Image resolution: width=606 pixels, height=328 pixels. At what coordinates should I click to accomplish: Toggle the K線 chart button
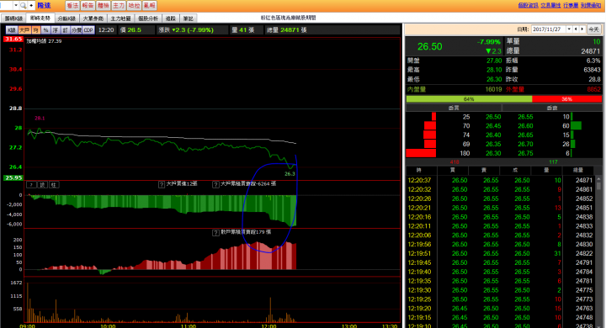12,29
